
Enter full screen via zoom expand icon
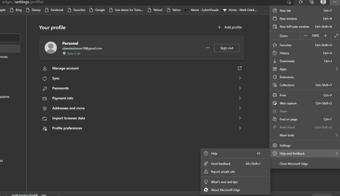pyautogui.click(x=336, y=36)
